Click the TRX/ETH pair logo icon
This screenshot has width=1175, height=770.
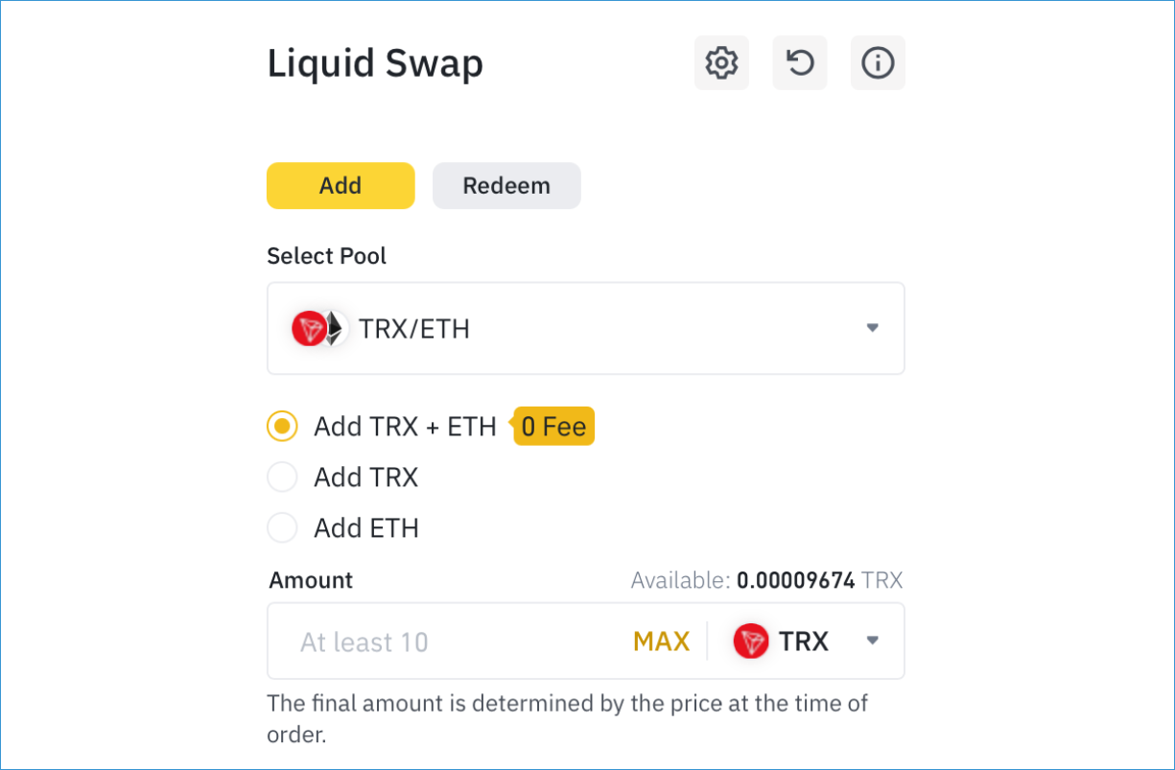(318, 329)
